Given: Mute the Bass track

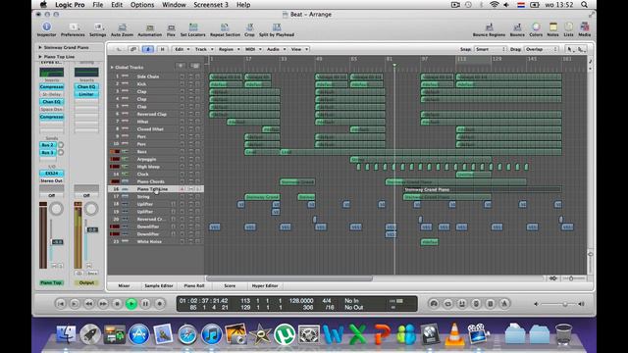Looking at the screenshot, I should 190,152.
